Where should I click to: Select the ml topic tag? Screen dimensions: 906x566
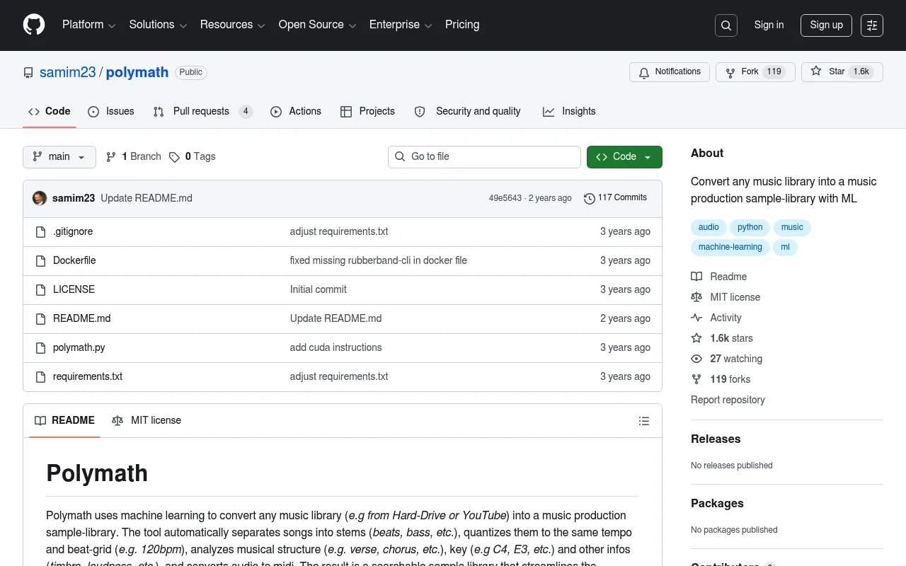click(x=785, y=247)
